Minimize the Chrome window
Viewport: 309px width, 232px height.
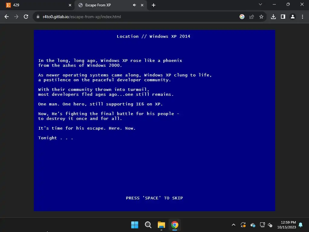click(x=274, y=4)
